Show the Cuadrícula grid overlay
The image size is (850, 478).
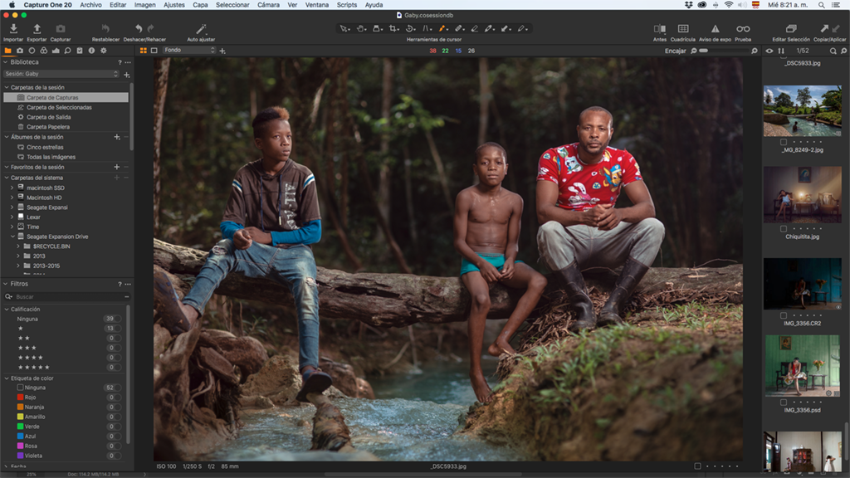(x=682, y=29)
